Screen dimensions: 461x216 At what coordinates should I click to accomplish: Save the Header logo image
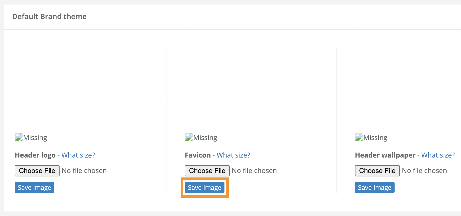pyautogui.click(x=34, y=187)
